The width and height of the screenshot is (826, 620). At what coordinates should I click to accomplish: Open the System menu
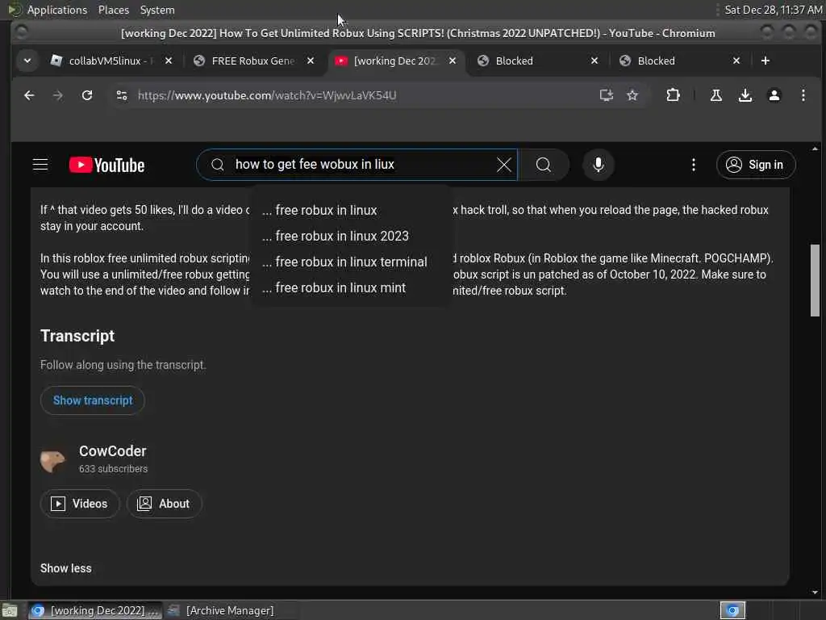tap(157, 10)
